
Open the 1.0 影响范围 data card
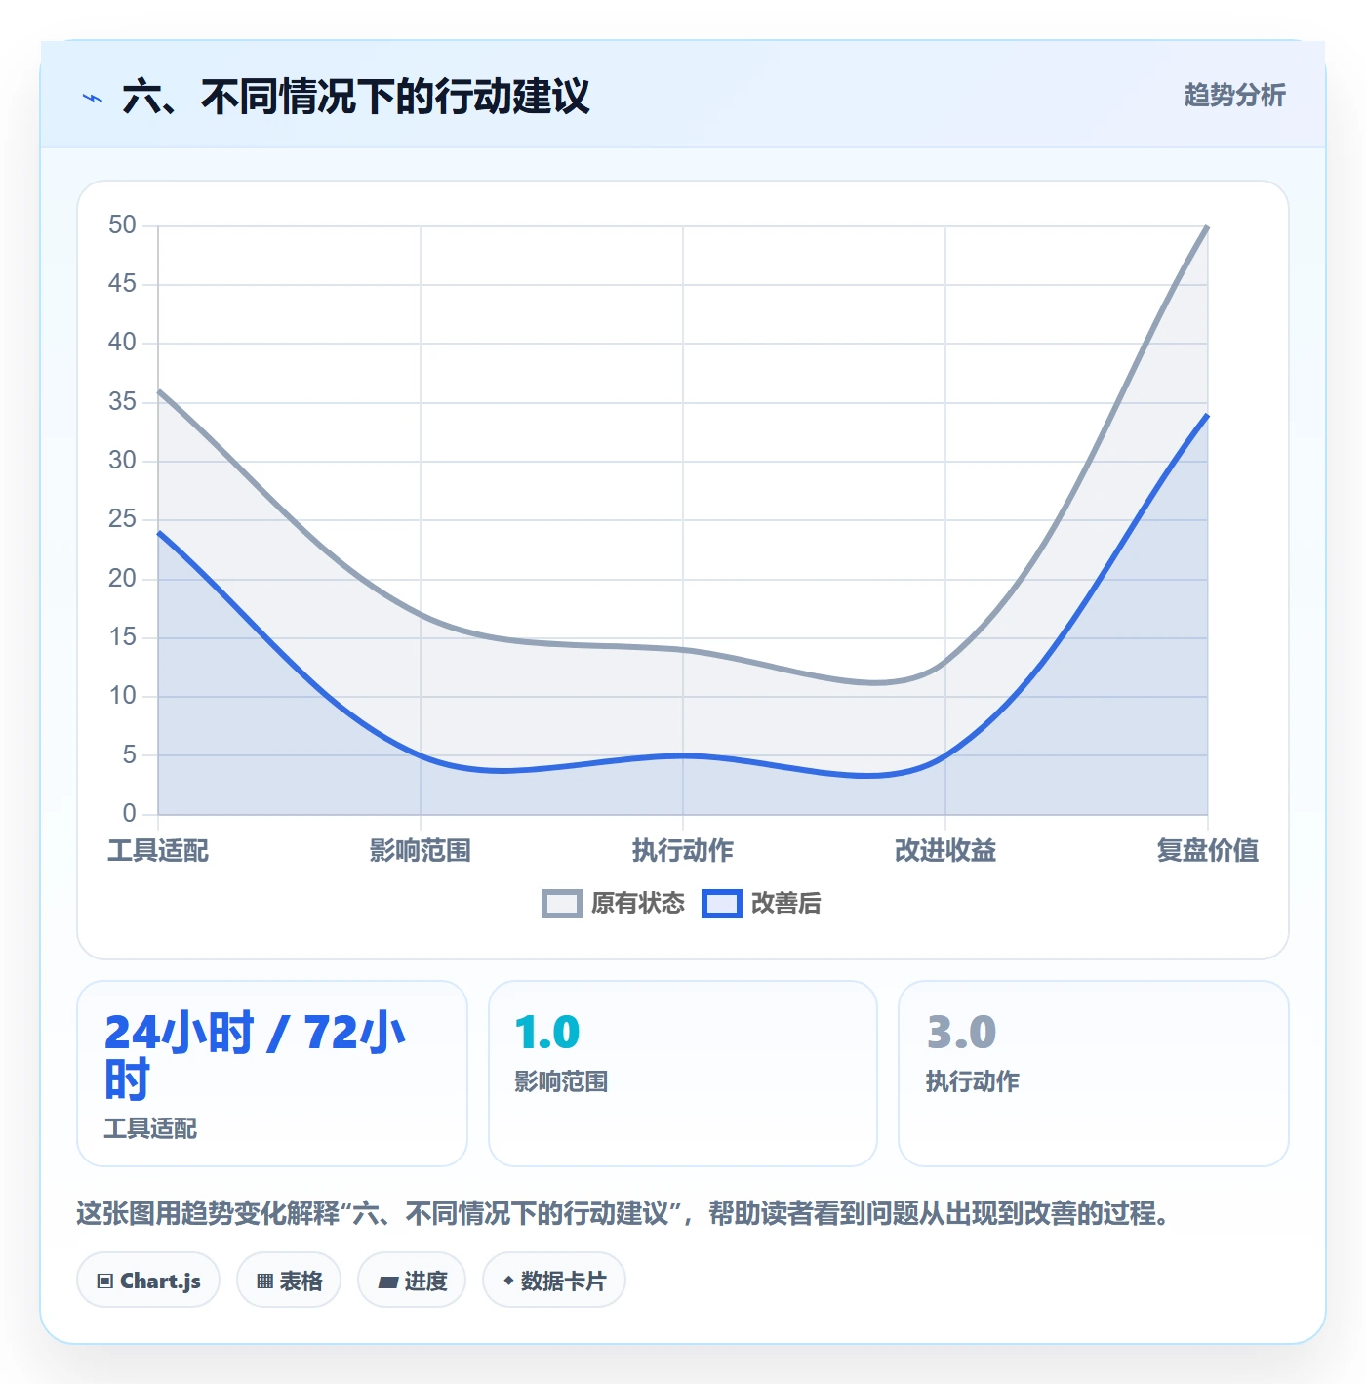coord(683,1074)
